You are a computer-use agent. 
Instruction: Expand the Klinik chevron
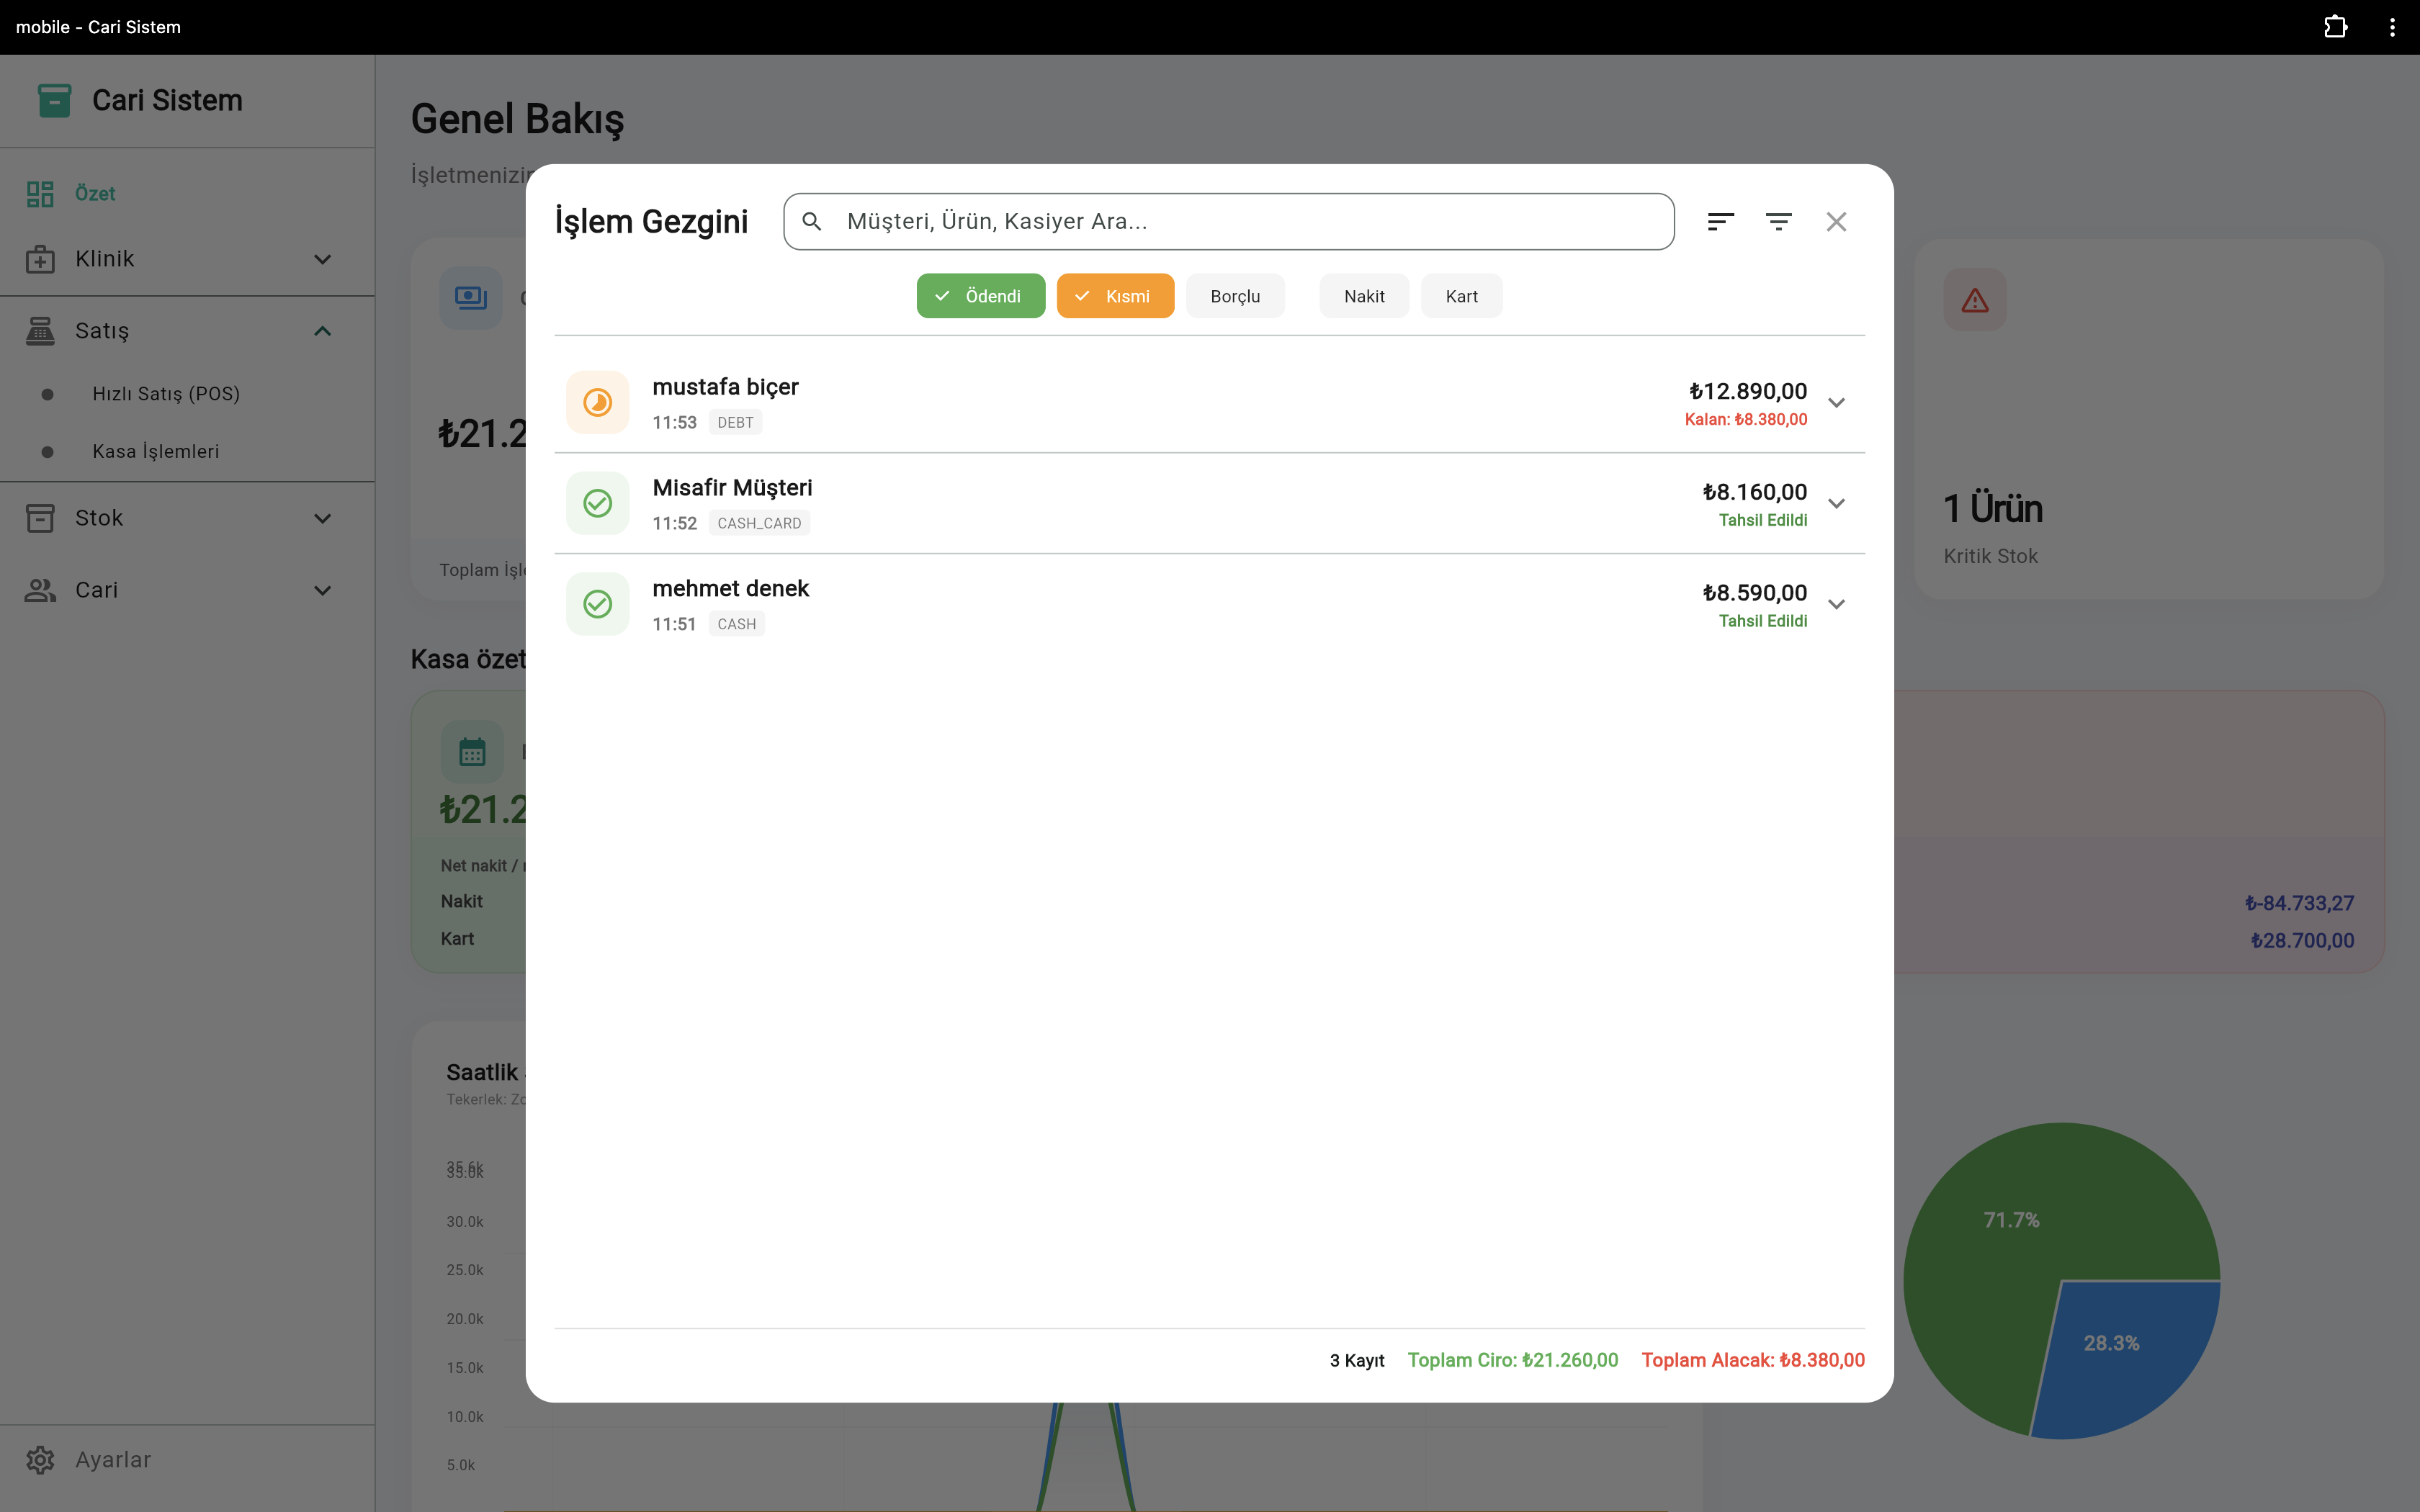[322, 260]
